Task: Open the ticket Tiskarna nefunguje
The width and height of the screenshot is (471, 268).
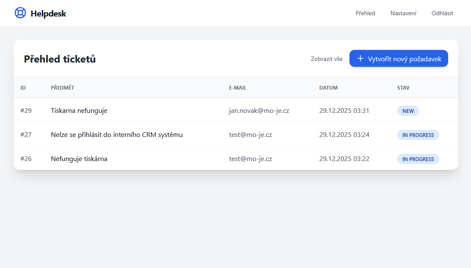Action: pyautogui.click(x=79, y=111)
